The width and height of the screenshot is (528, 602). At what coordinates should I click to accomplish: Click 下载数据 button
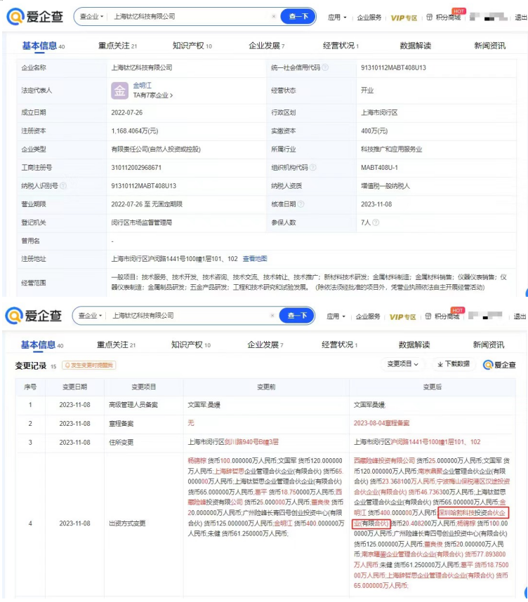click(x=454, y=364)
